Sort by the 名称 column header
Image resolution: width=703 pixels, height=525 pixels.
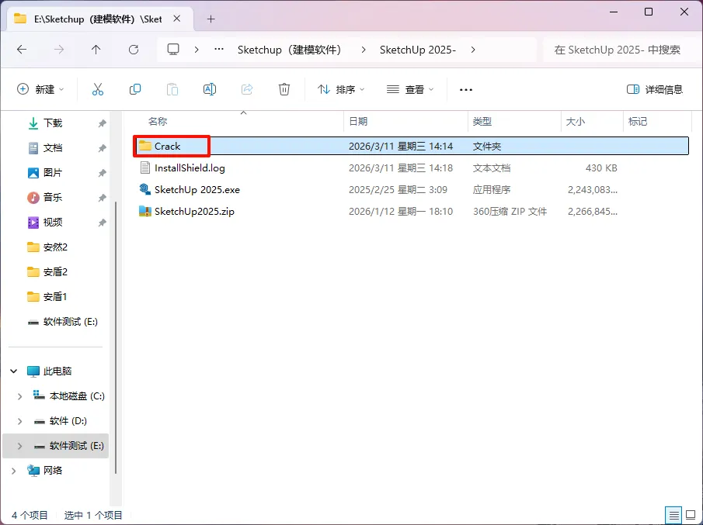tap(158, 121)
